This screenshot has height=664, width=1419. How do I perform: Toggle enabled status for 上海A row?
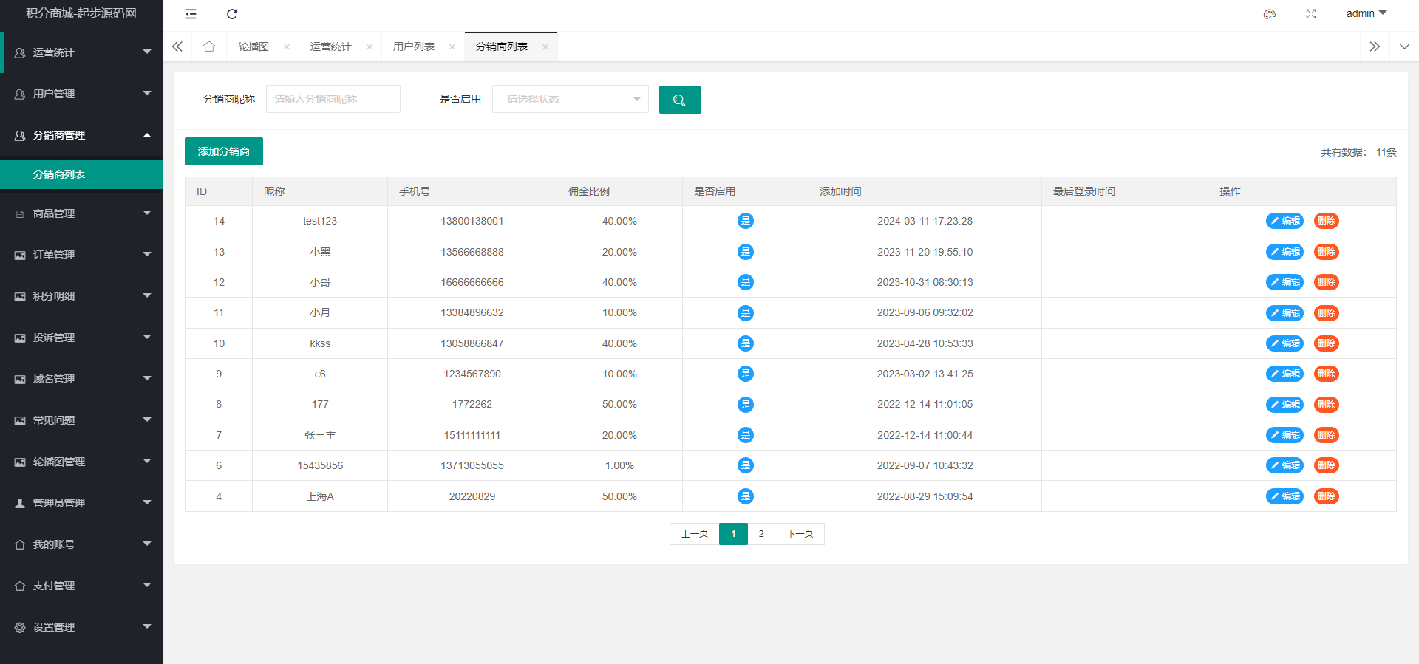[745, 496]
